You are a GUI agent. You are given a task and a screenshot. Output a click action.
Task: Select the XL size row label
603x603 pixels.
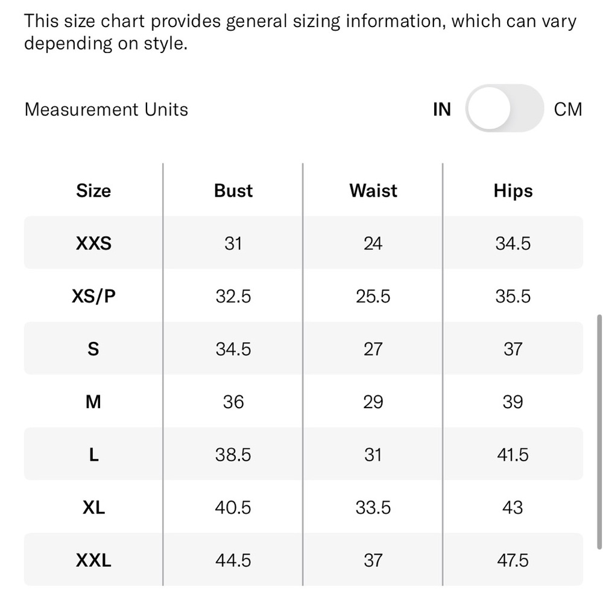[93, 508]
